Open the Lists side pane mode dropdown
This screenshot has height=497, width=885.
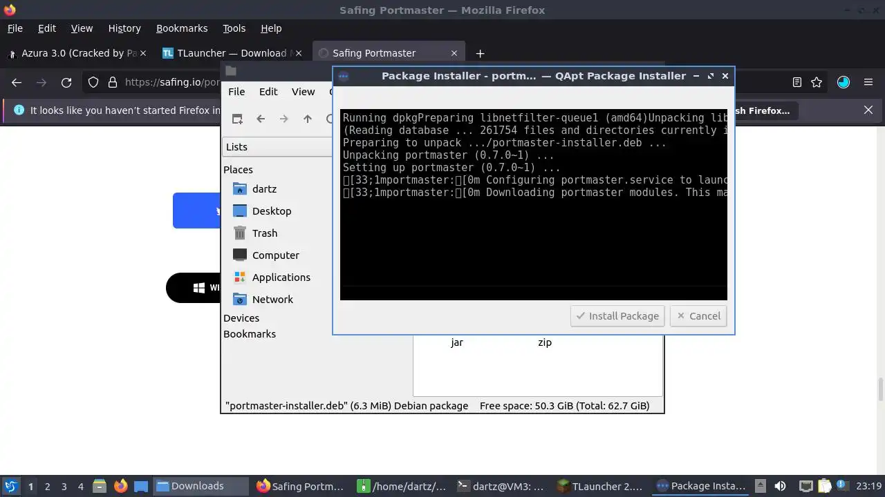(x=278, y=146)
